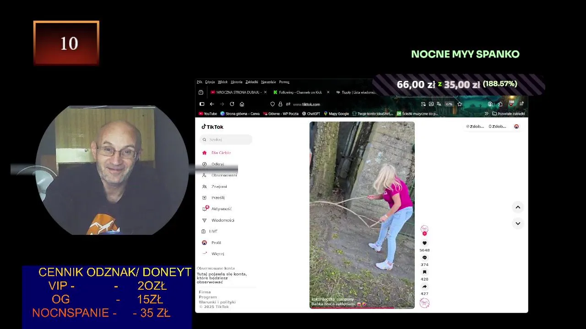Open the Warunki i polityki footer link
This screenshot has height=329, width=586.
(x=217, y=302)
